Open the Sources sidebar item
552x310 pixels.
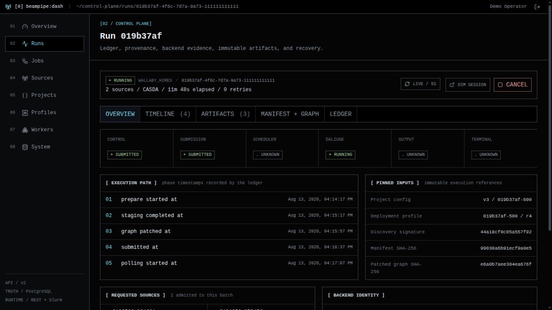pos(44,78)
